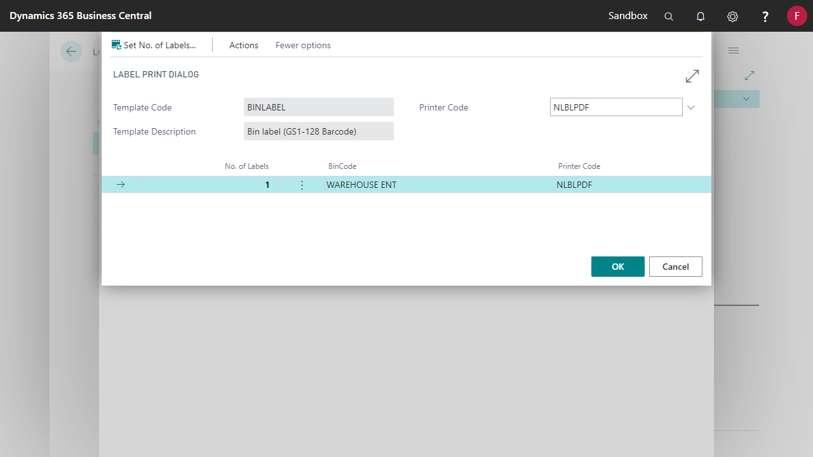Click LABEL PRINT DIALOG heading
The height and width of the screenshot is (457, 813).
(x=156, y=74)
